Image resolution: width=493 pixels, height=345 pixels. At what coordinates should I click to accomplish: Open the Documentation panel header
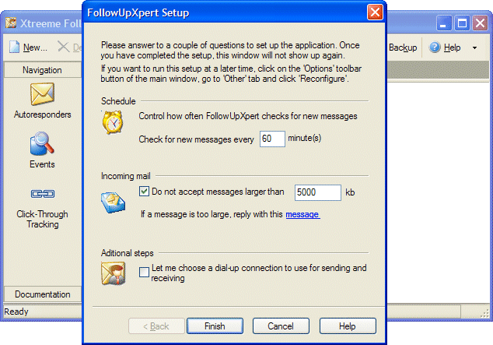43,294
